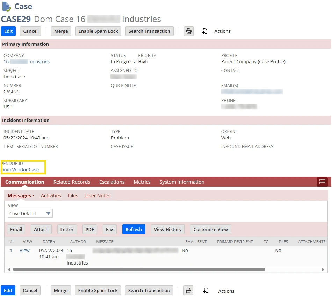The image size is (332, 297).
Task: Click the top print icon
Action: click(188, 31)
